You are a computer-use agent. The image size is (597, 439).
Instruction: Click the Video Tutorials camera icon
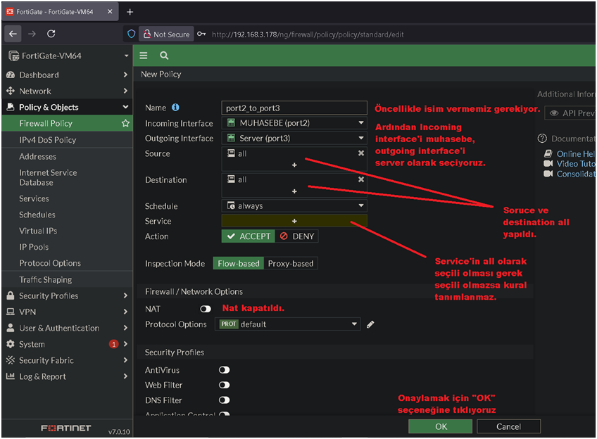click(548, 164)
